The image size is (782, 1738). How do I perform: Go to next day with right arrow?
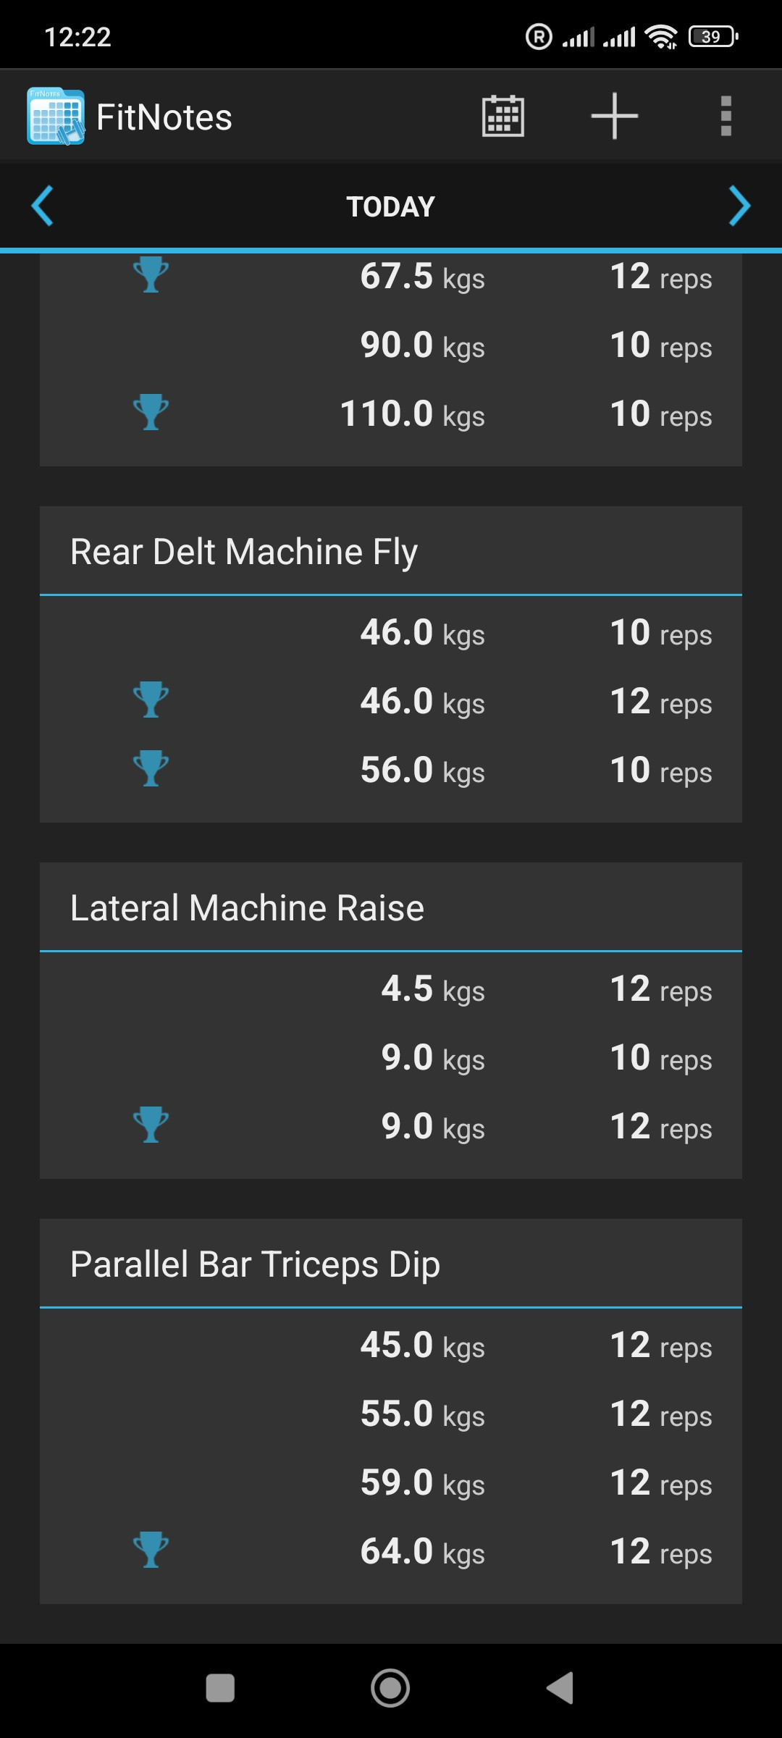[x=739, y=206]
